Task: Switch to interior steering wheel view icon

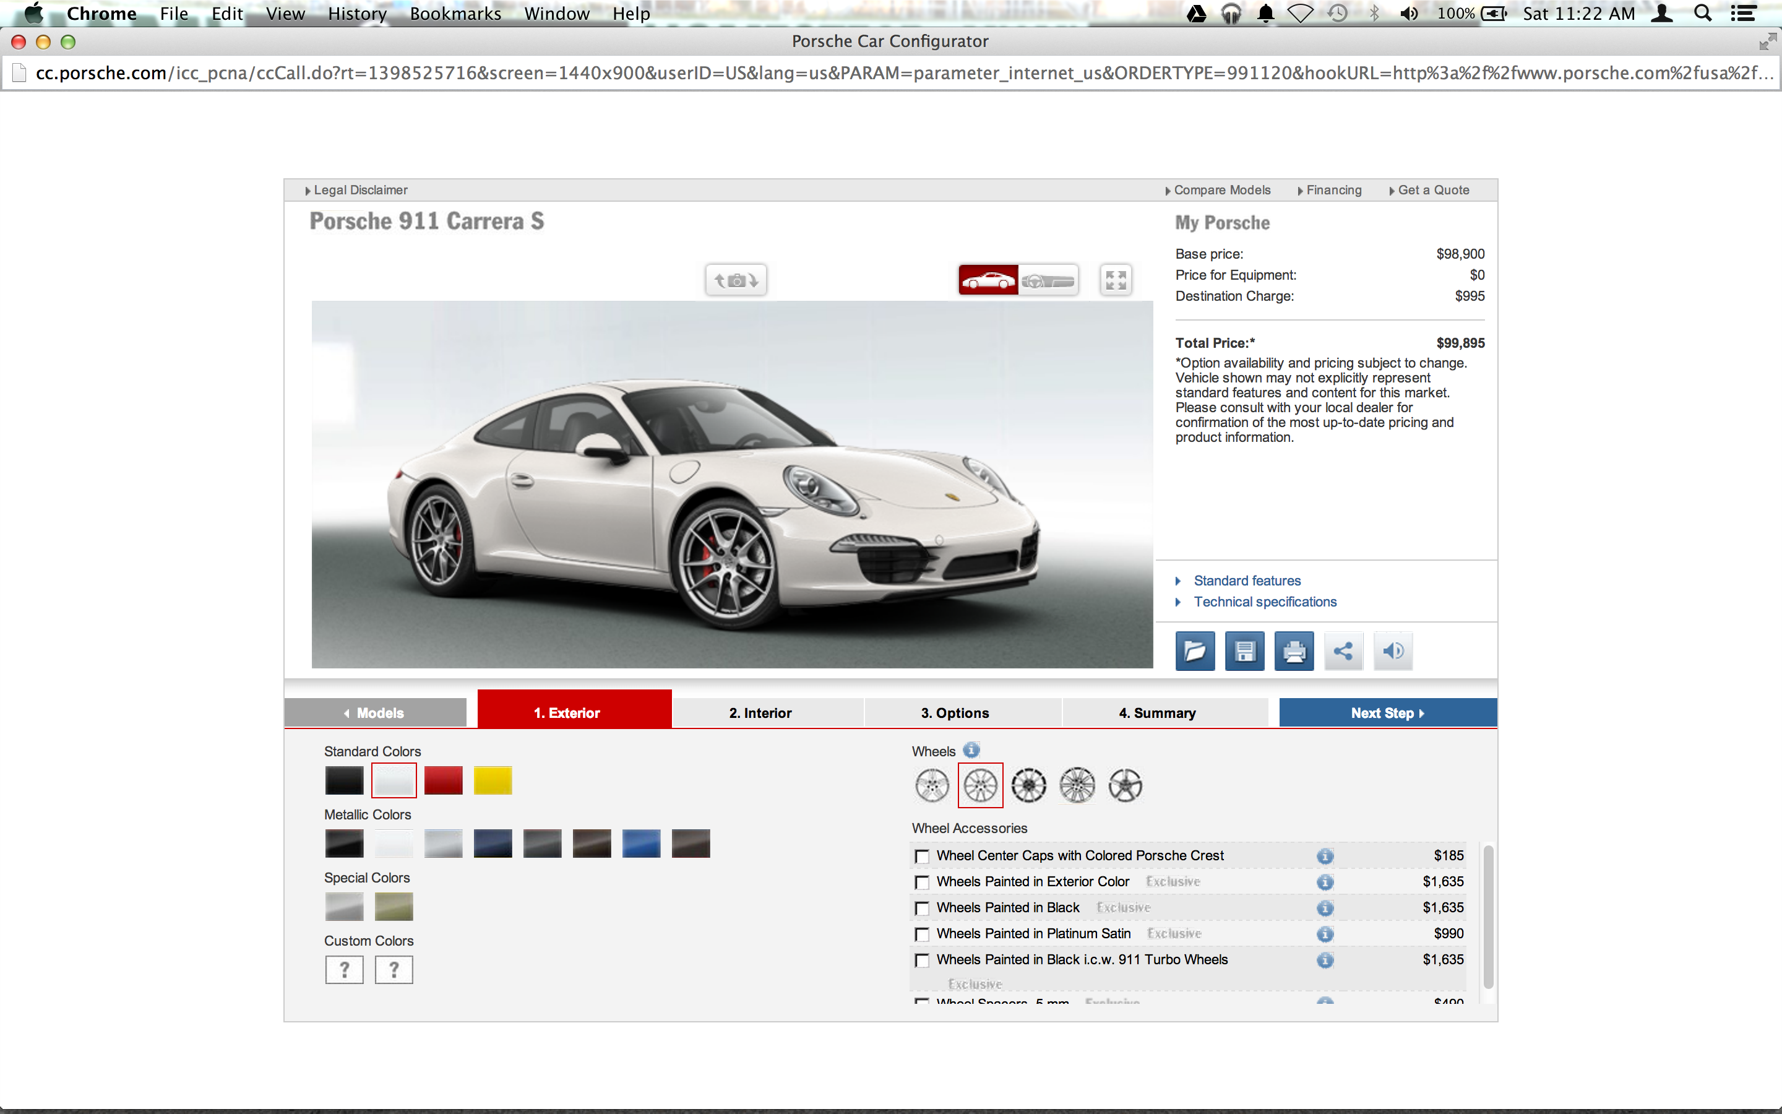Action: pyautogui.click(x=1048, y=280)
